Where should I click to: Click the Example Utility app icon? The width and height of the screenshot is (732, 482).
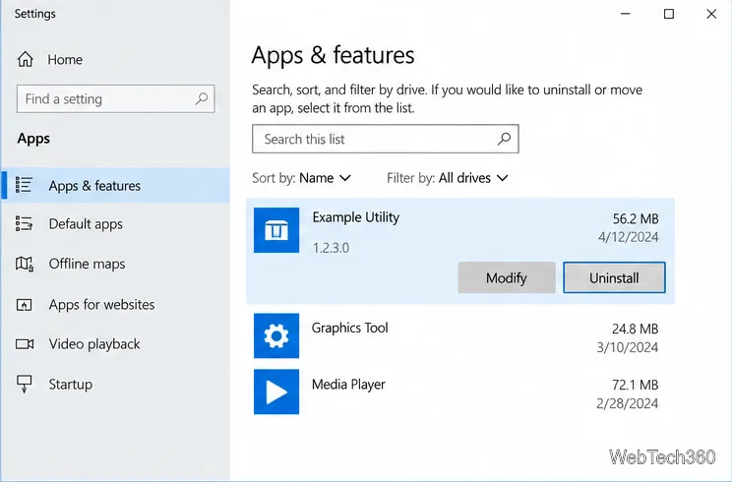point(276,230)
